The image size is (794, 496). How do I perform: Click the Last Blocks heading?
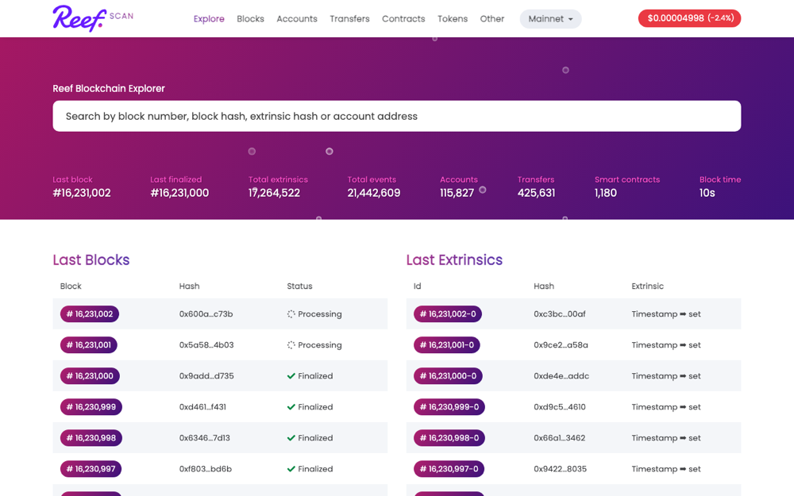pos(91,260)
